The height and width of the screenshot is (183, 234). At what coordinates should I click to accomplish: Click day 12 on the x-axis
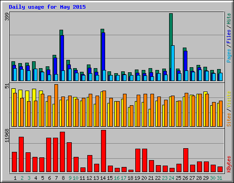[89, 178]
